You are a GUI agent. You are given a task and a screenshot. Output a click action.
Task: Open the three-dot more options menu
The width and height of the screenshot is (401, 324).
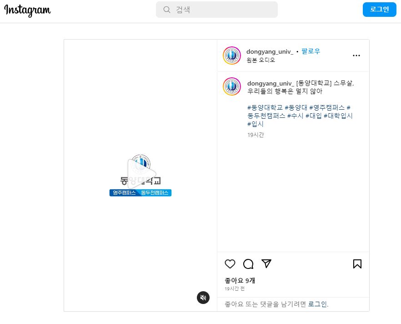coord(356,56)
